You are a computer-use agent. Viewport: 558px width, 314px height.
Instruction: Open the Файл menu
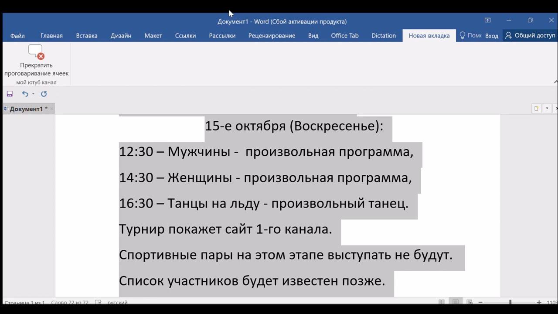coord(17,36)
